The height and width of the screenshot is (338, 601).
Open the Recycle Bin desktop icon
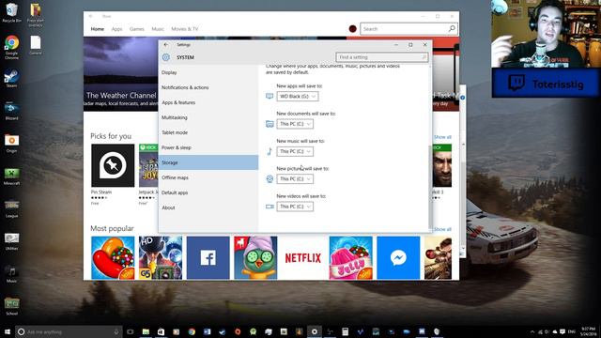click(12, 12)
